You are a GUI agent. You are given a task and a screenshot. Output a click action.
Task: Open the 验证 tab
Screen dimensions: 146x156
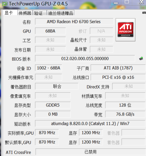click(40, 13)
